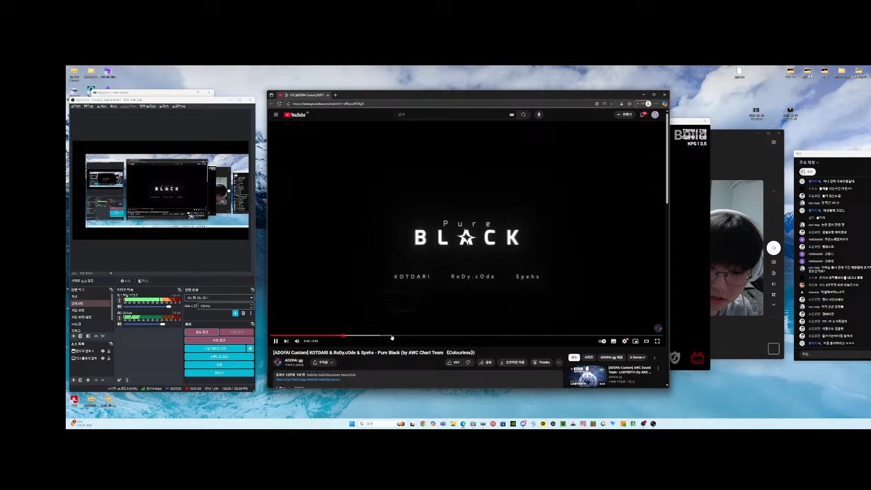Toggle visibility of 윈도우 캡쳐 4 source in OBS
Image resolution: width=871 pixels, height=490 pixels.
[103, 351]
